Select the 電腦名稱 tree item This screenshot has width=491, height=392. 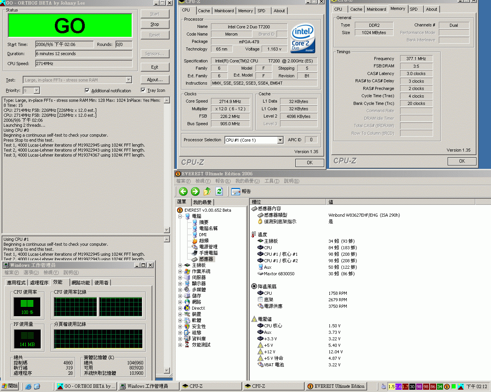click(x=208, y=228)
